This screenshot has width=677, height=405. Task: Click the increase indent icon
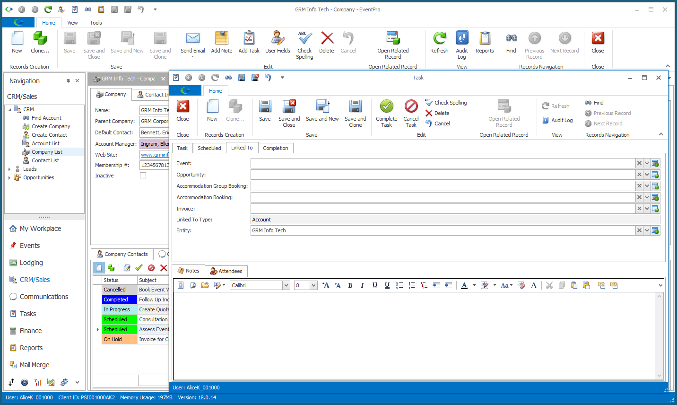[x=448, y=285]
